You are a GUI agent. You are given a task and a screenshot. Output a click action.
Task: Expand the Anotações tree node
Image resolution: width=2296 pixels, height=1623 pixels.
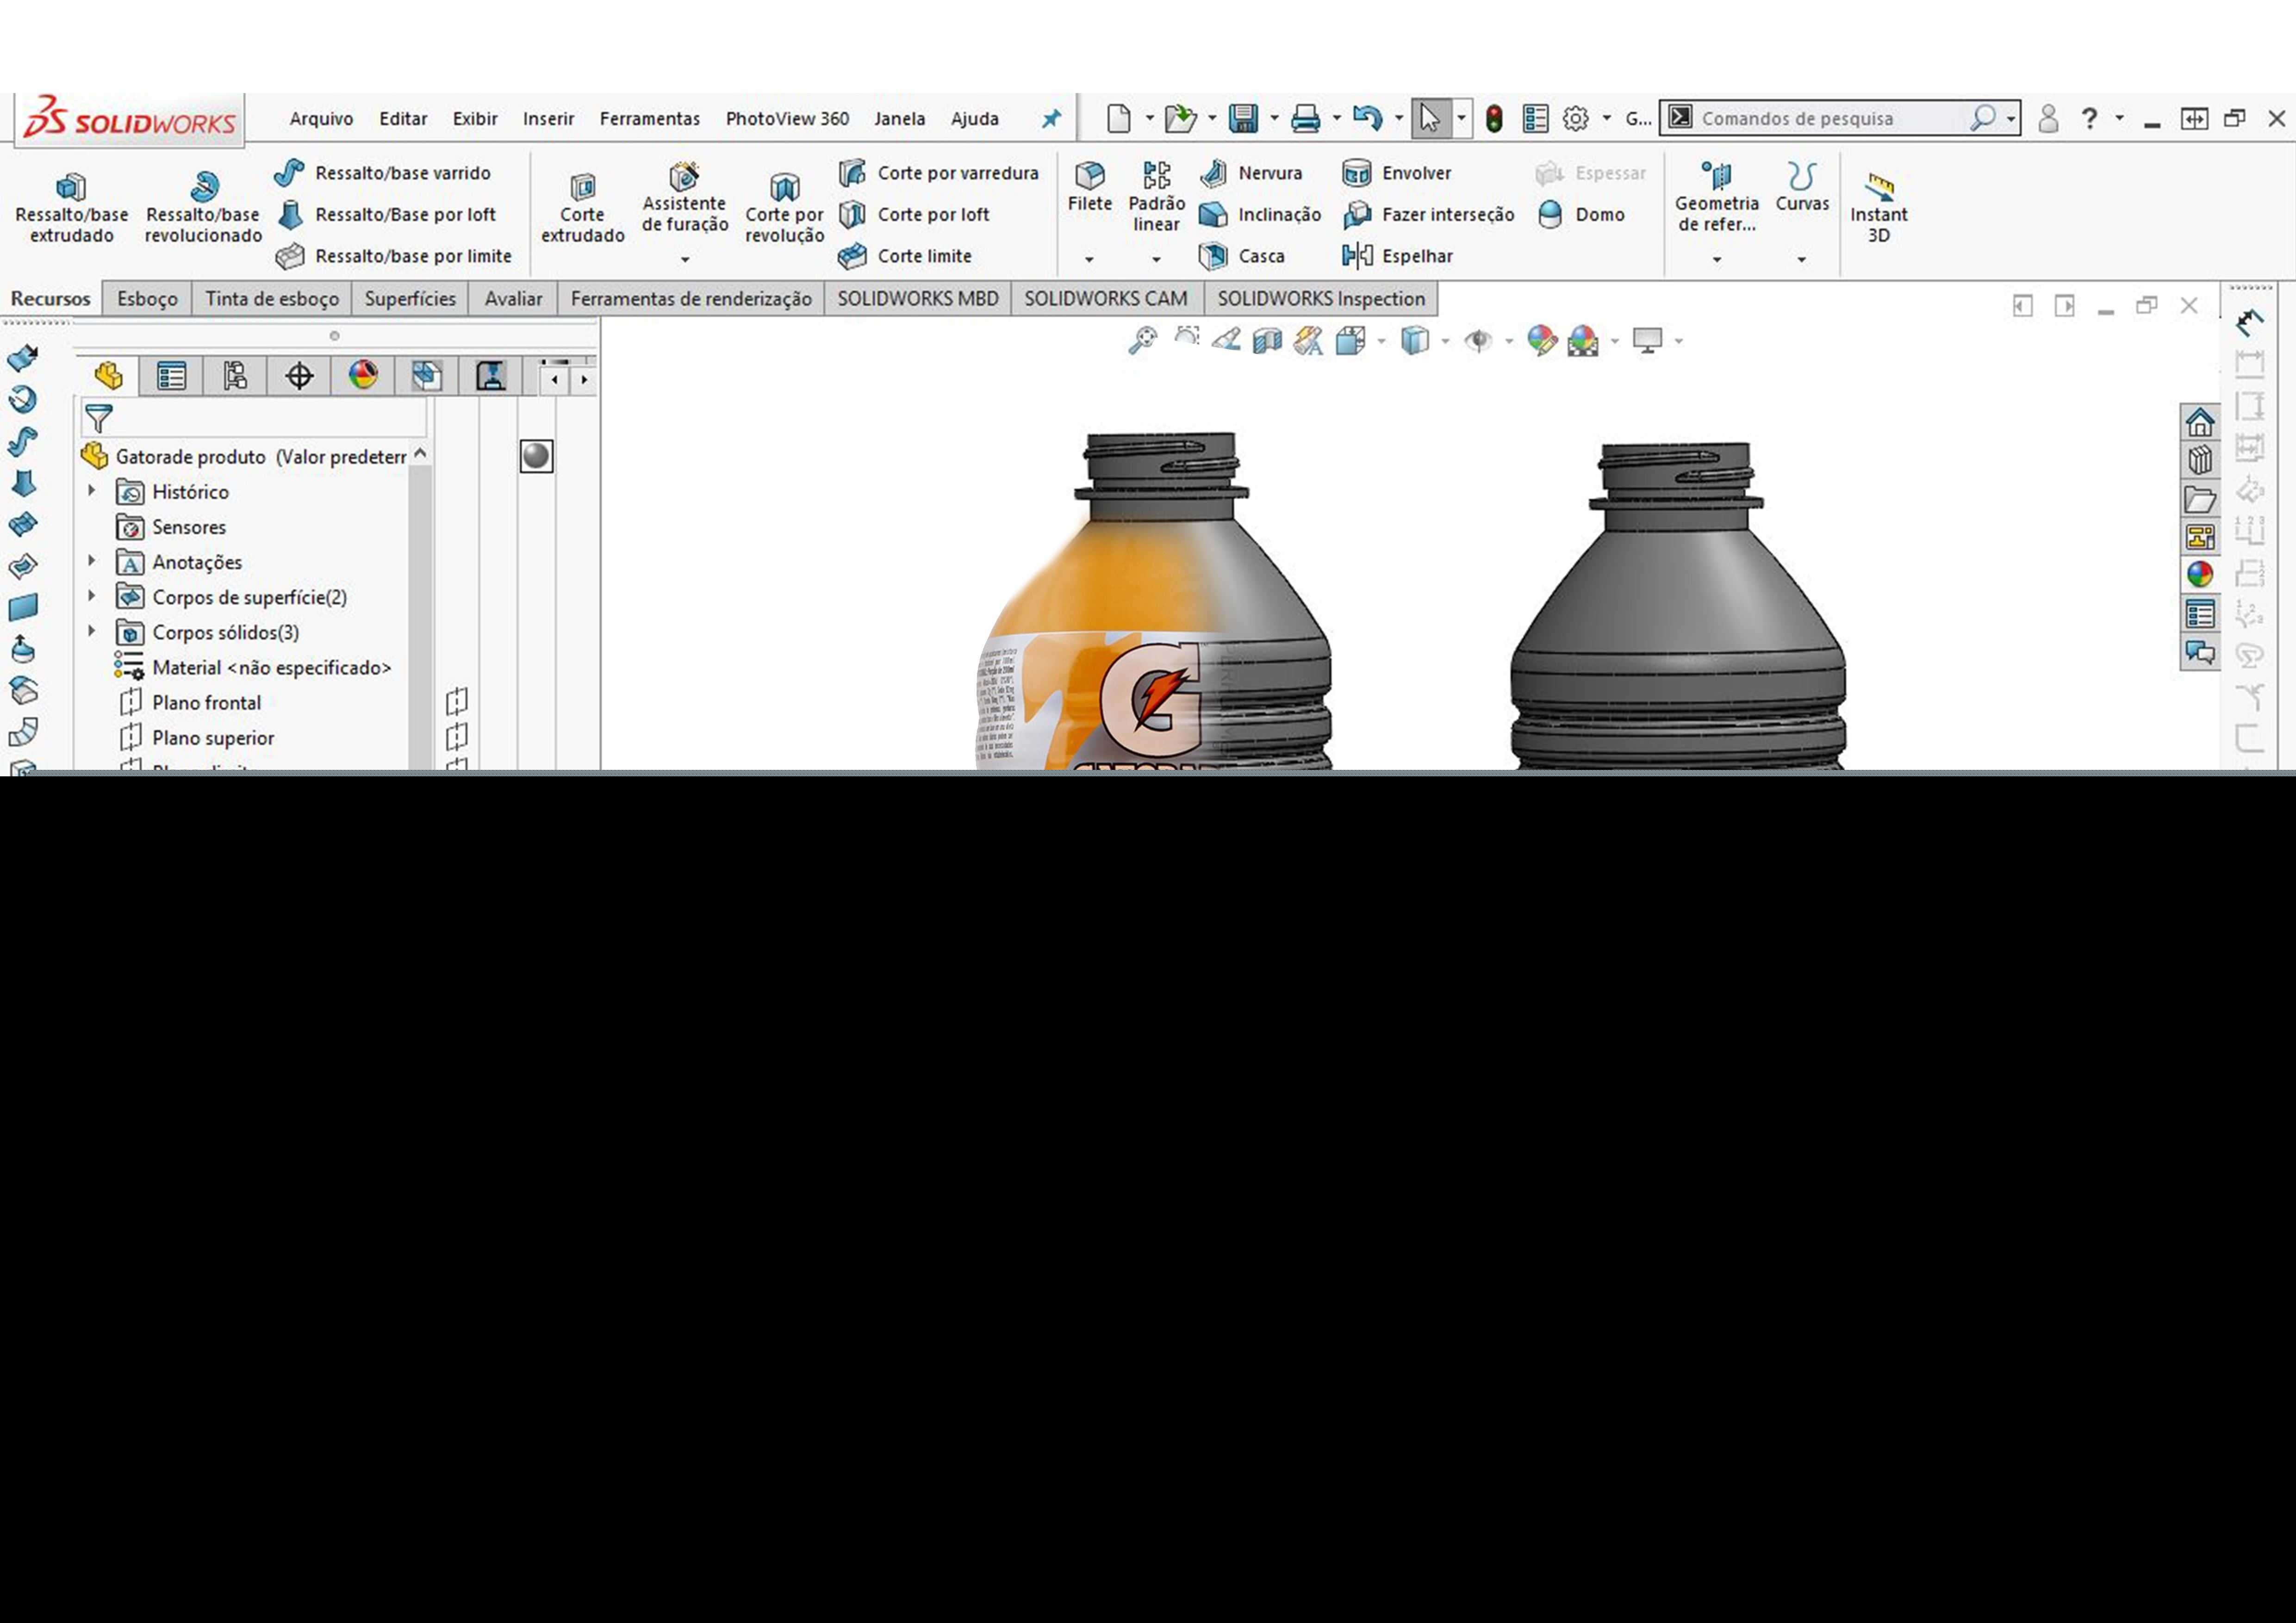coord(92,561)
